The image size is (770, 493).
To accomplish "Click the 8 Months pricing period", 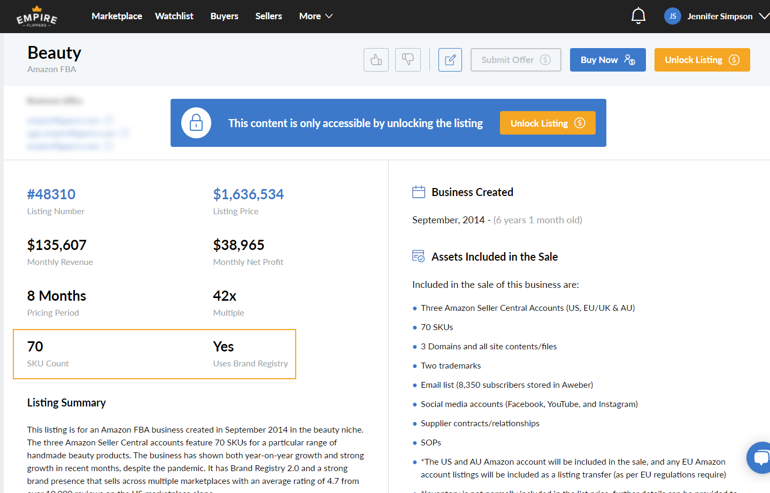I will tap(57, 295).
